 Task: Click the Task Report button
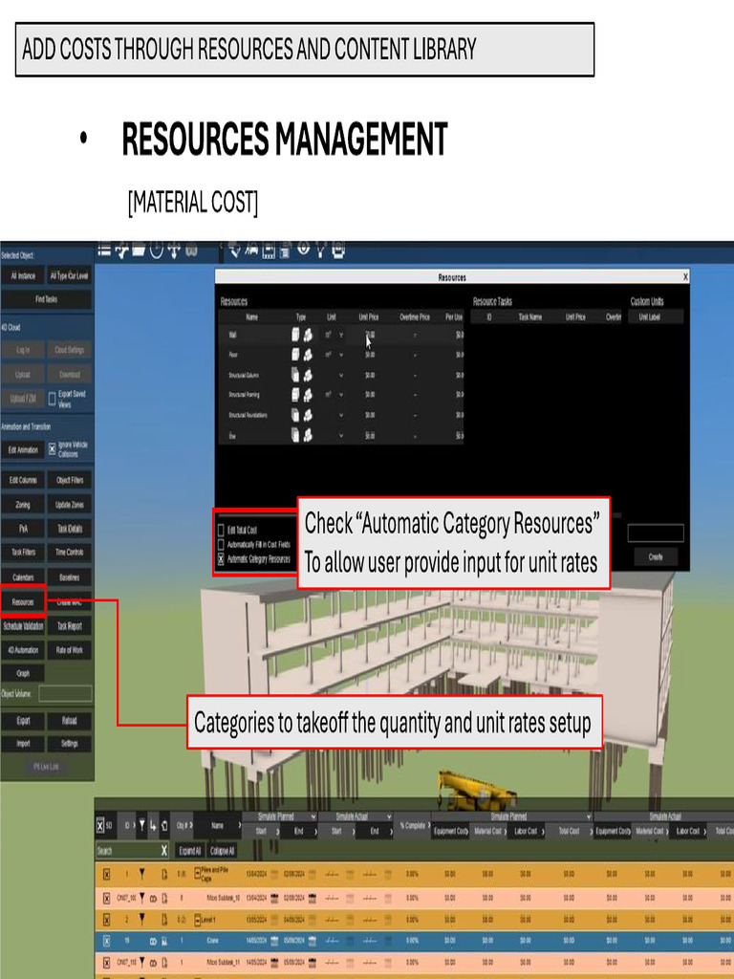pos(70,625)
